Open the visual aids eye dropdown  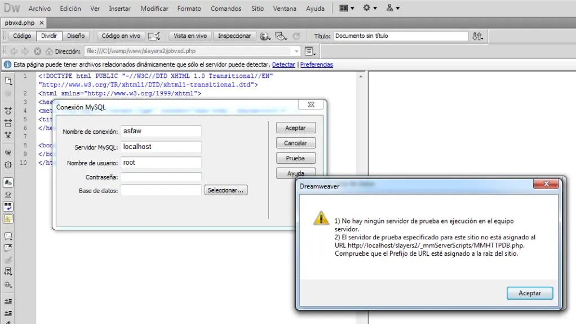point(281,36)
